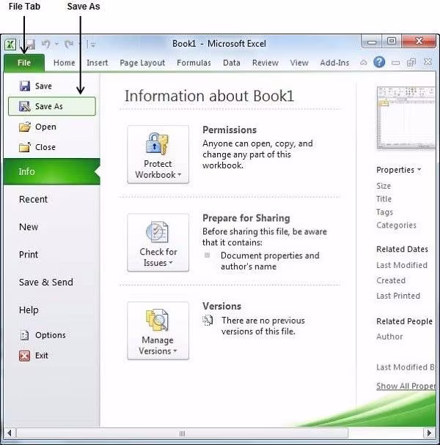440x445 pixels.
Task: Click Exit to quit Excel
Action: pos(52,356)
